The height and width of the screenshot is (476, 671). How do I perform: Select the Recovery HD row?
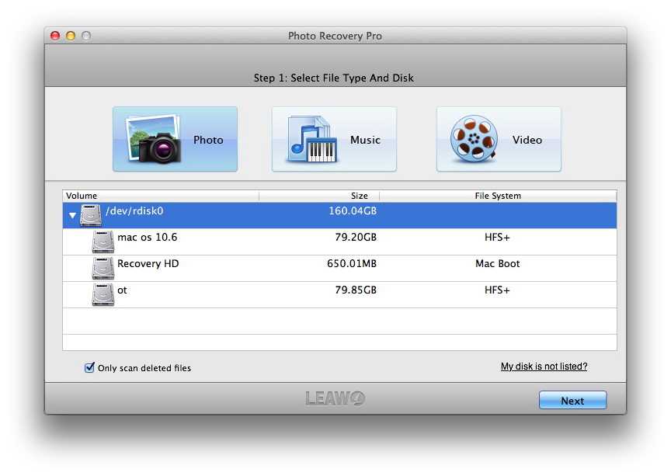point(340,269)
